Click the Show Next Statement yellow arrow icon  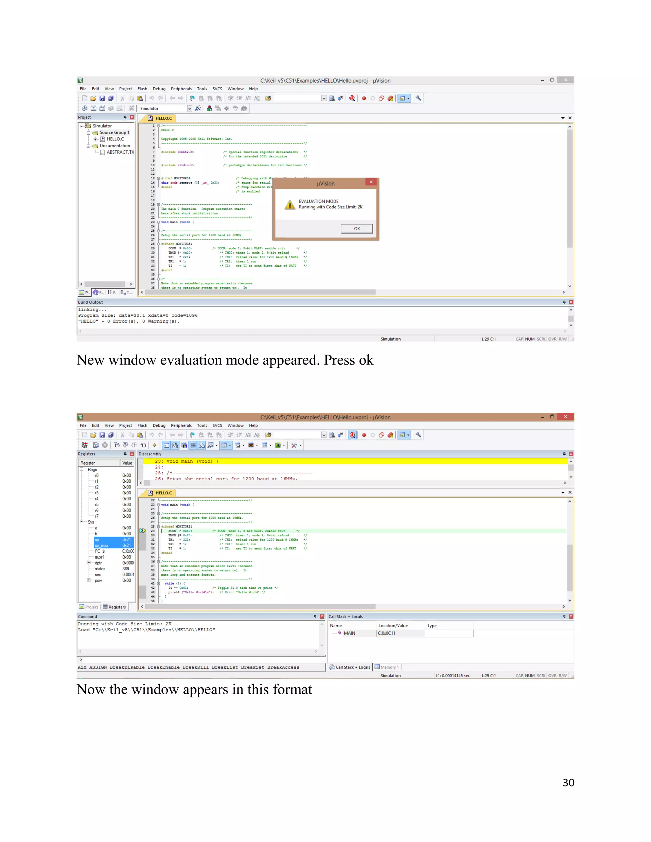pyautogui.click(x=154, y=445)
